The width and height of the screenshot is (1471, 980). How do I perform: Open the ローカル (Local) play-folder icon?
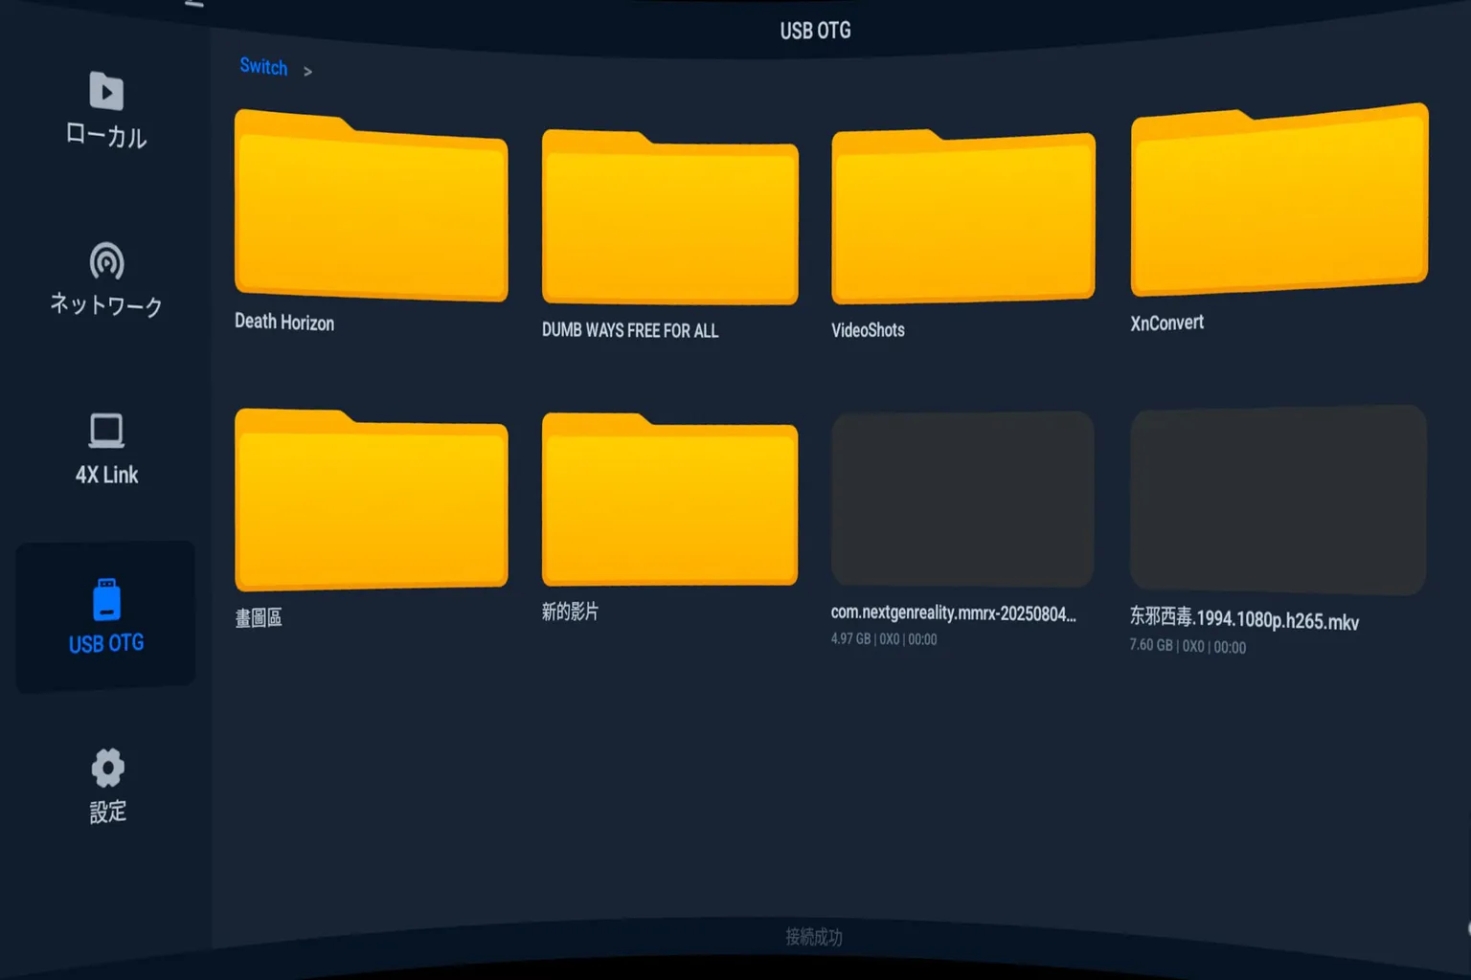pos(106,92)
